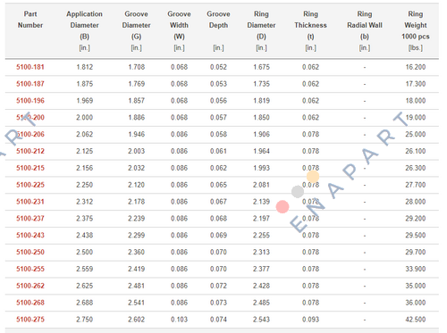Select ring weight value 36.000
Viewport: 447px width, 333px height.
416,303
